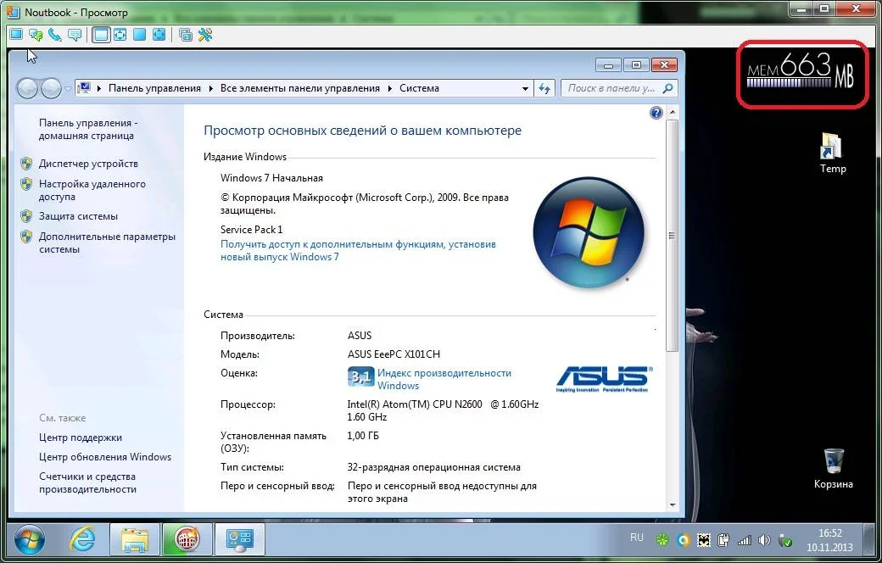Select the 'Windows 7 Начальная' edition text

point(271,178)
